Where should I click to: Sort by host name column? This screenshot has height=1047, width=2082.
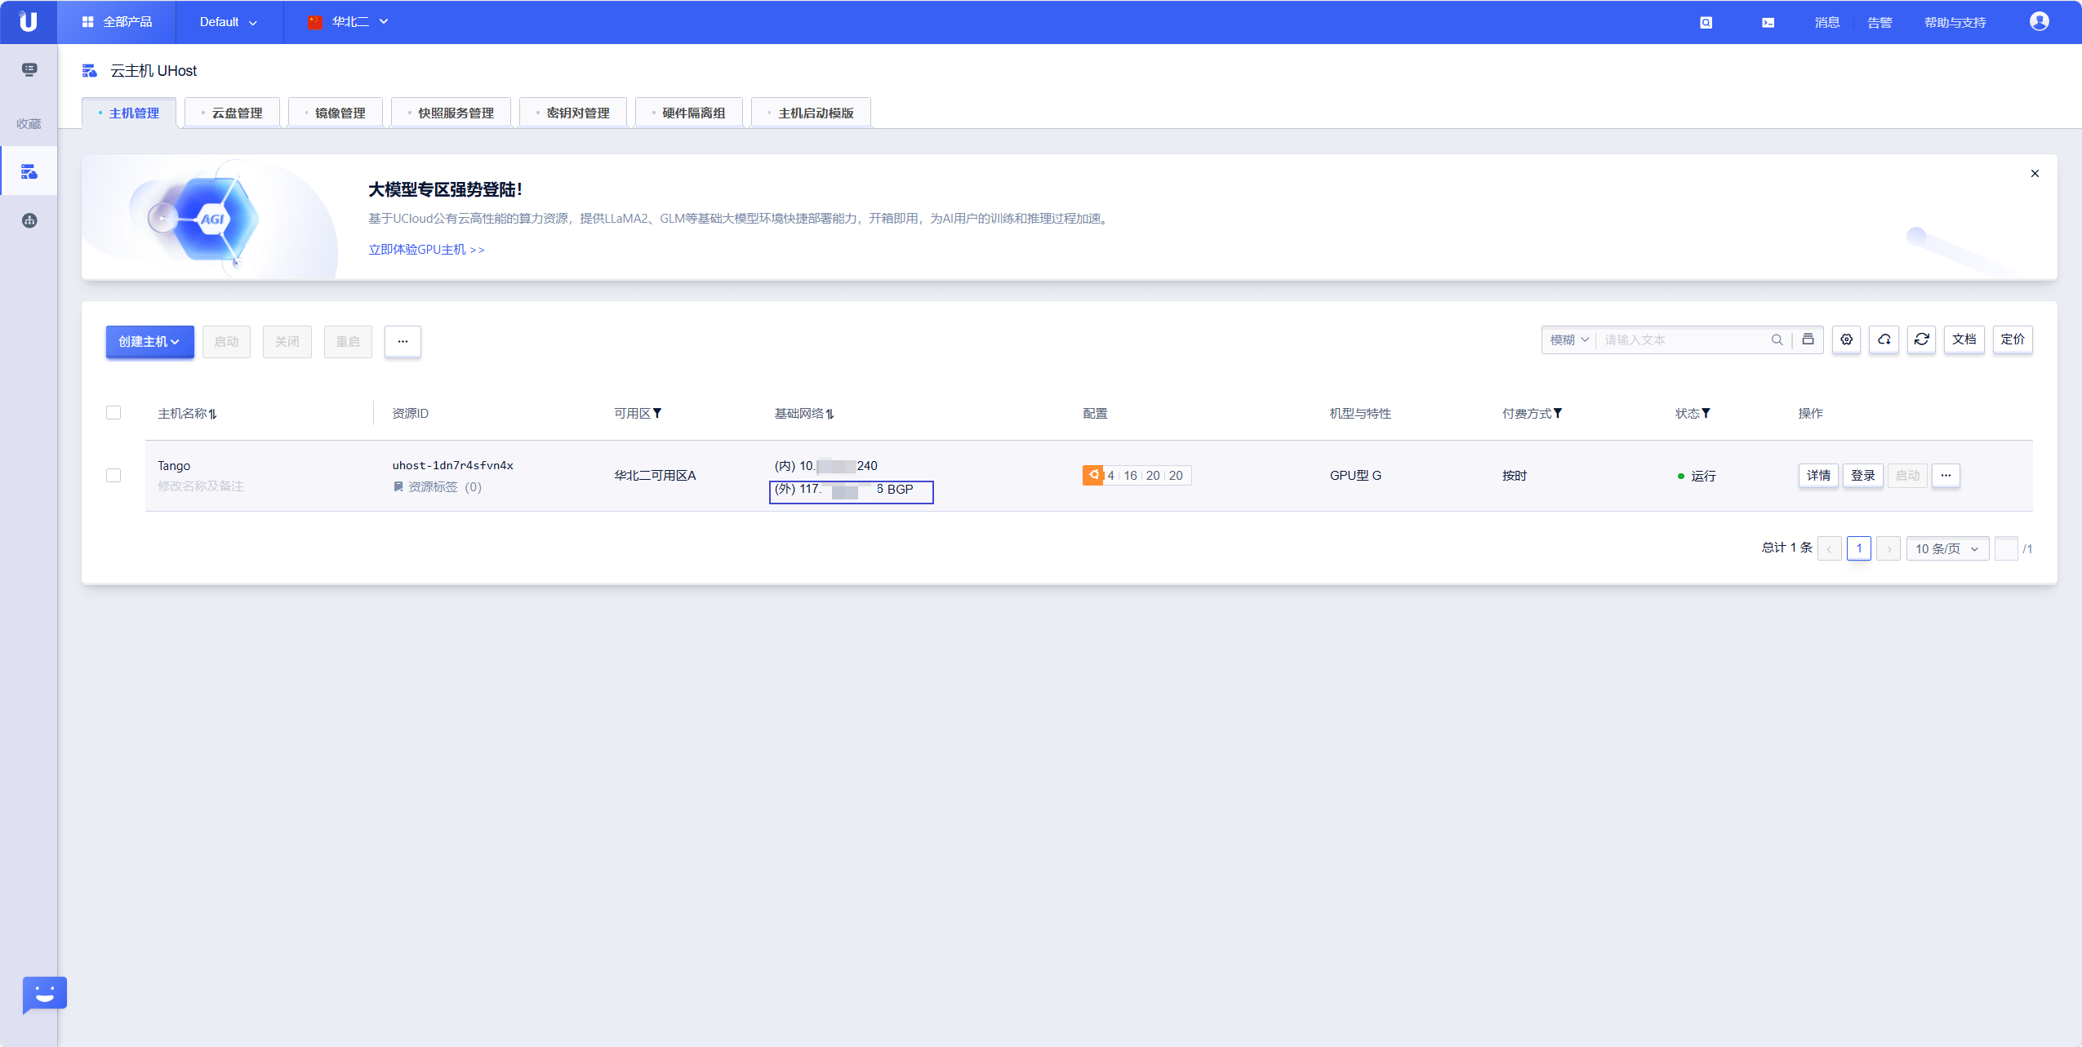point(212,414)
